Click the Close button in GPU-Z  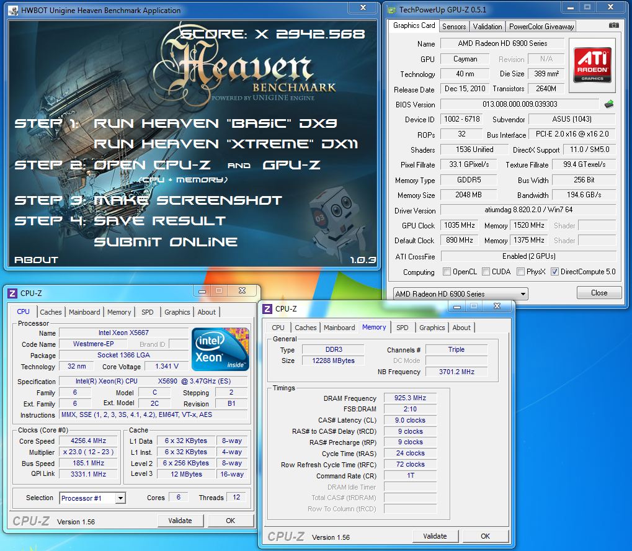click(599, 293)
